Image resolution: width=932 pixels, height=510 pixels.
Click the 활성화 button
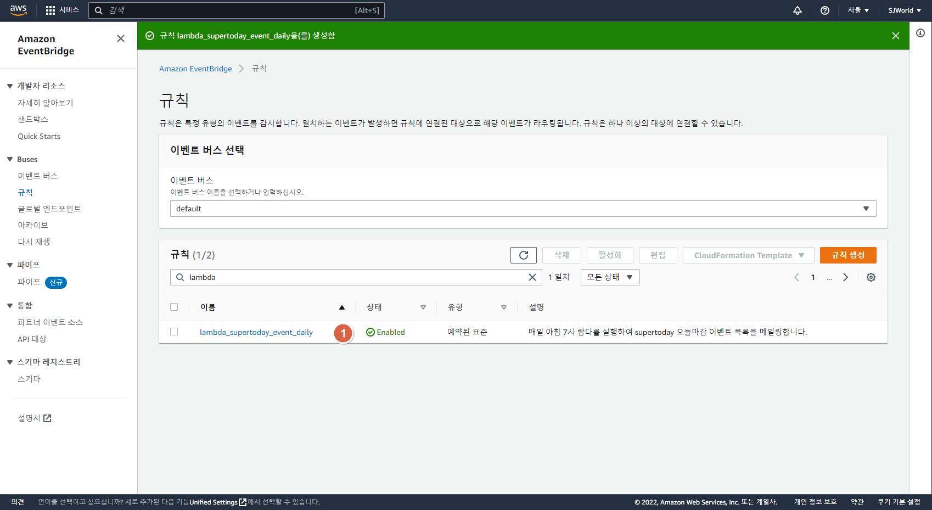tap(610, 255)
